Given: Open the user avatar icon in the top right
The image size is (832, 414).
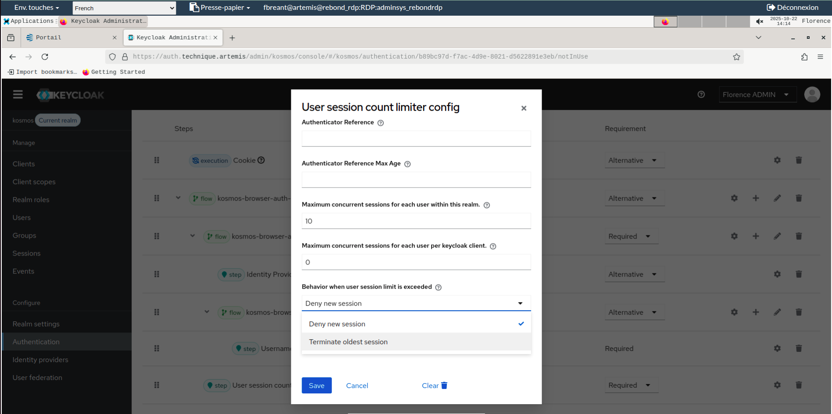Looking at the screenshot, I should [x=812, y=94].
